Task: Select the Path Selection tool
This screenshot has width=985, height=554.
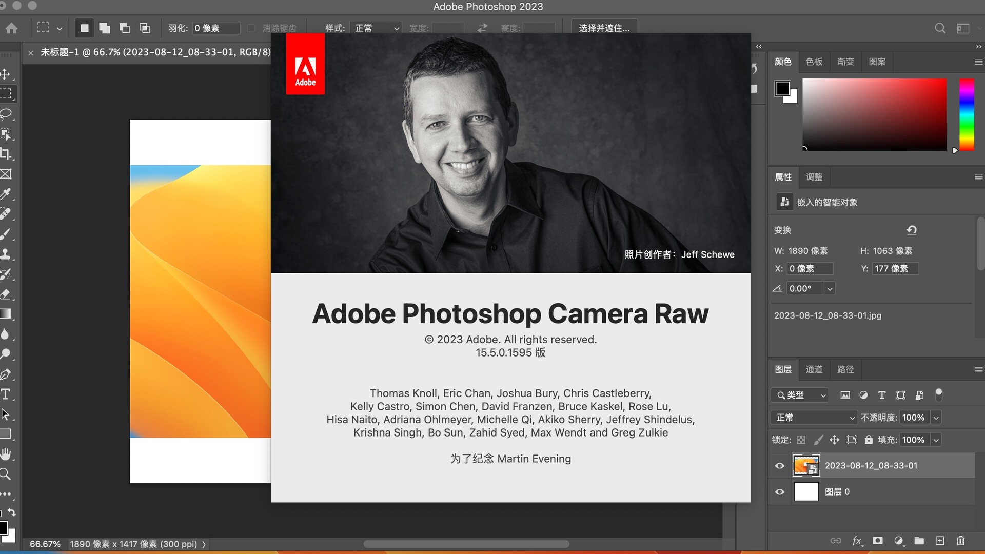Action: click(6, 414)
